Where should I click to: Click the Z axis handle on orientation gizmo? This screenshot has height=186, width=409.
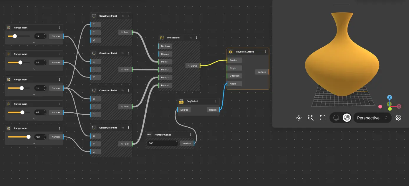(389, 97)
